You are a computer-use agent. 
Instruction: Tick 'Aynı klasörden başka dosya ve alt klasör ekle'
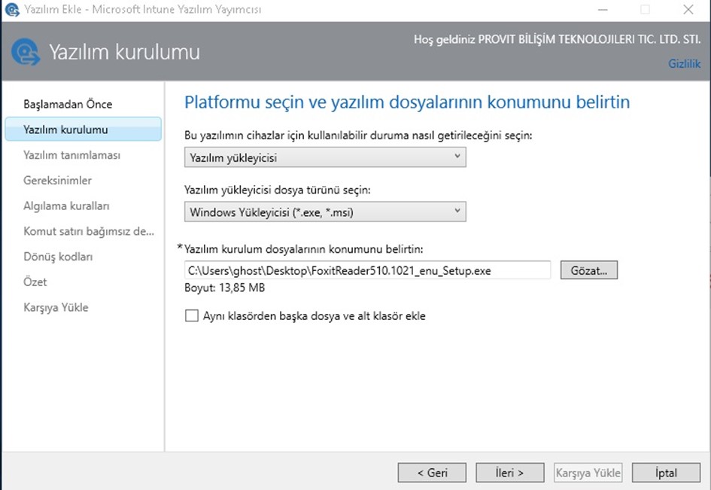tap(192, 316)
